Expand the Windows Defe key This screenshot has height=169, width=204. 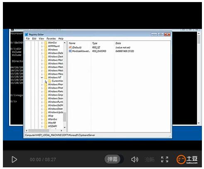[x=42, y=53]
